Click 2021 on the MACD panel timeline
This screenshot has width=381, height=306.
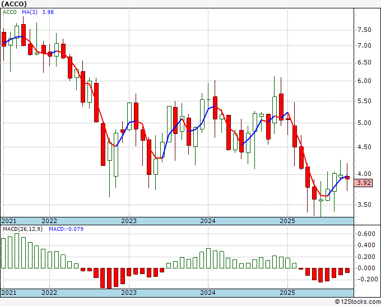click(9, 293)
